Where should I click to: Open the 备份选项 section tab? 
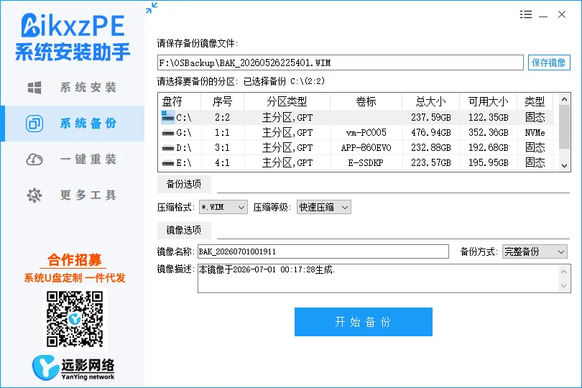click(x=184, y=184)
